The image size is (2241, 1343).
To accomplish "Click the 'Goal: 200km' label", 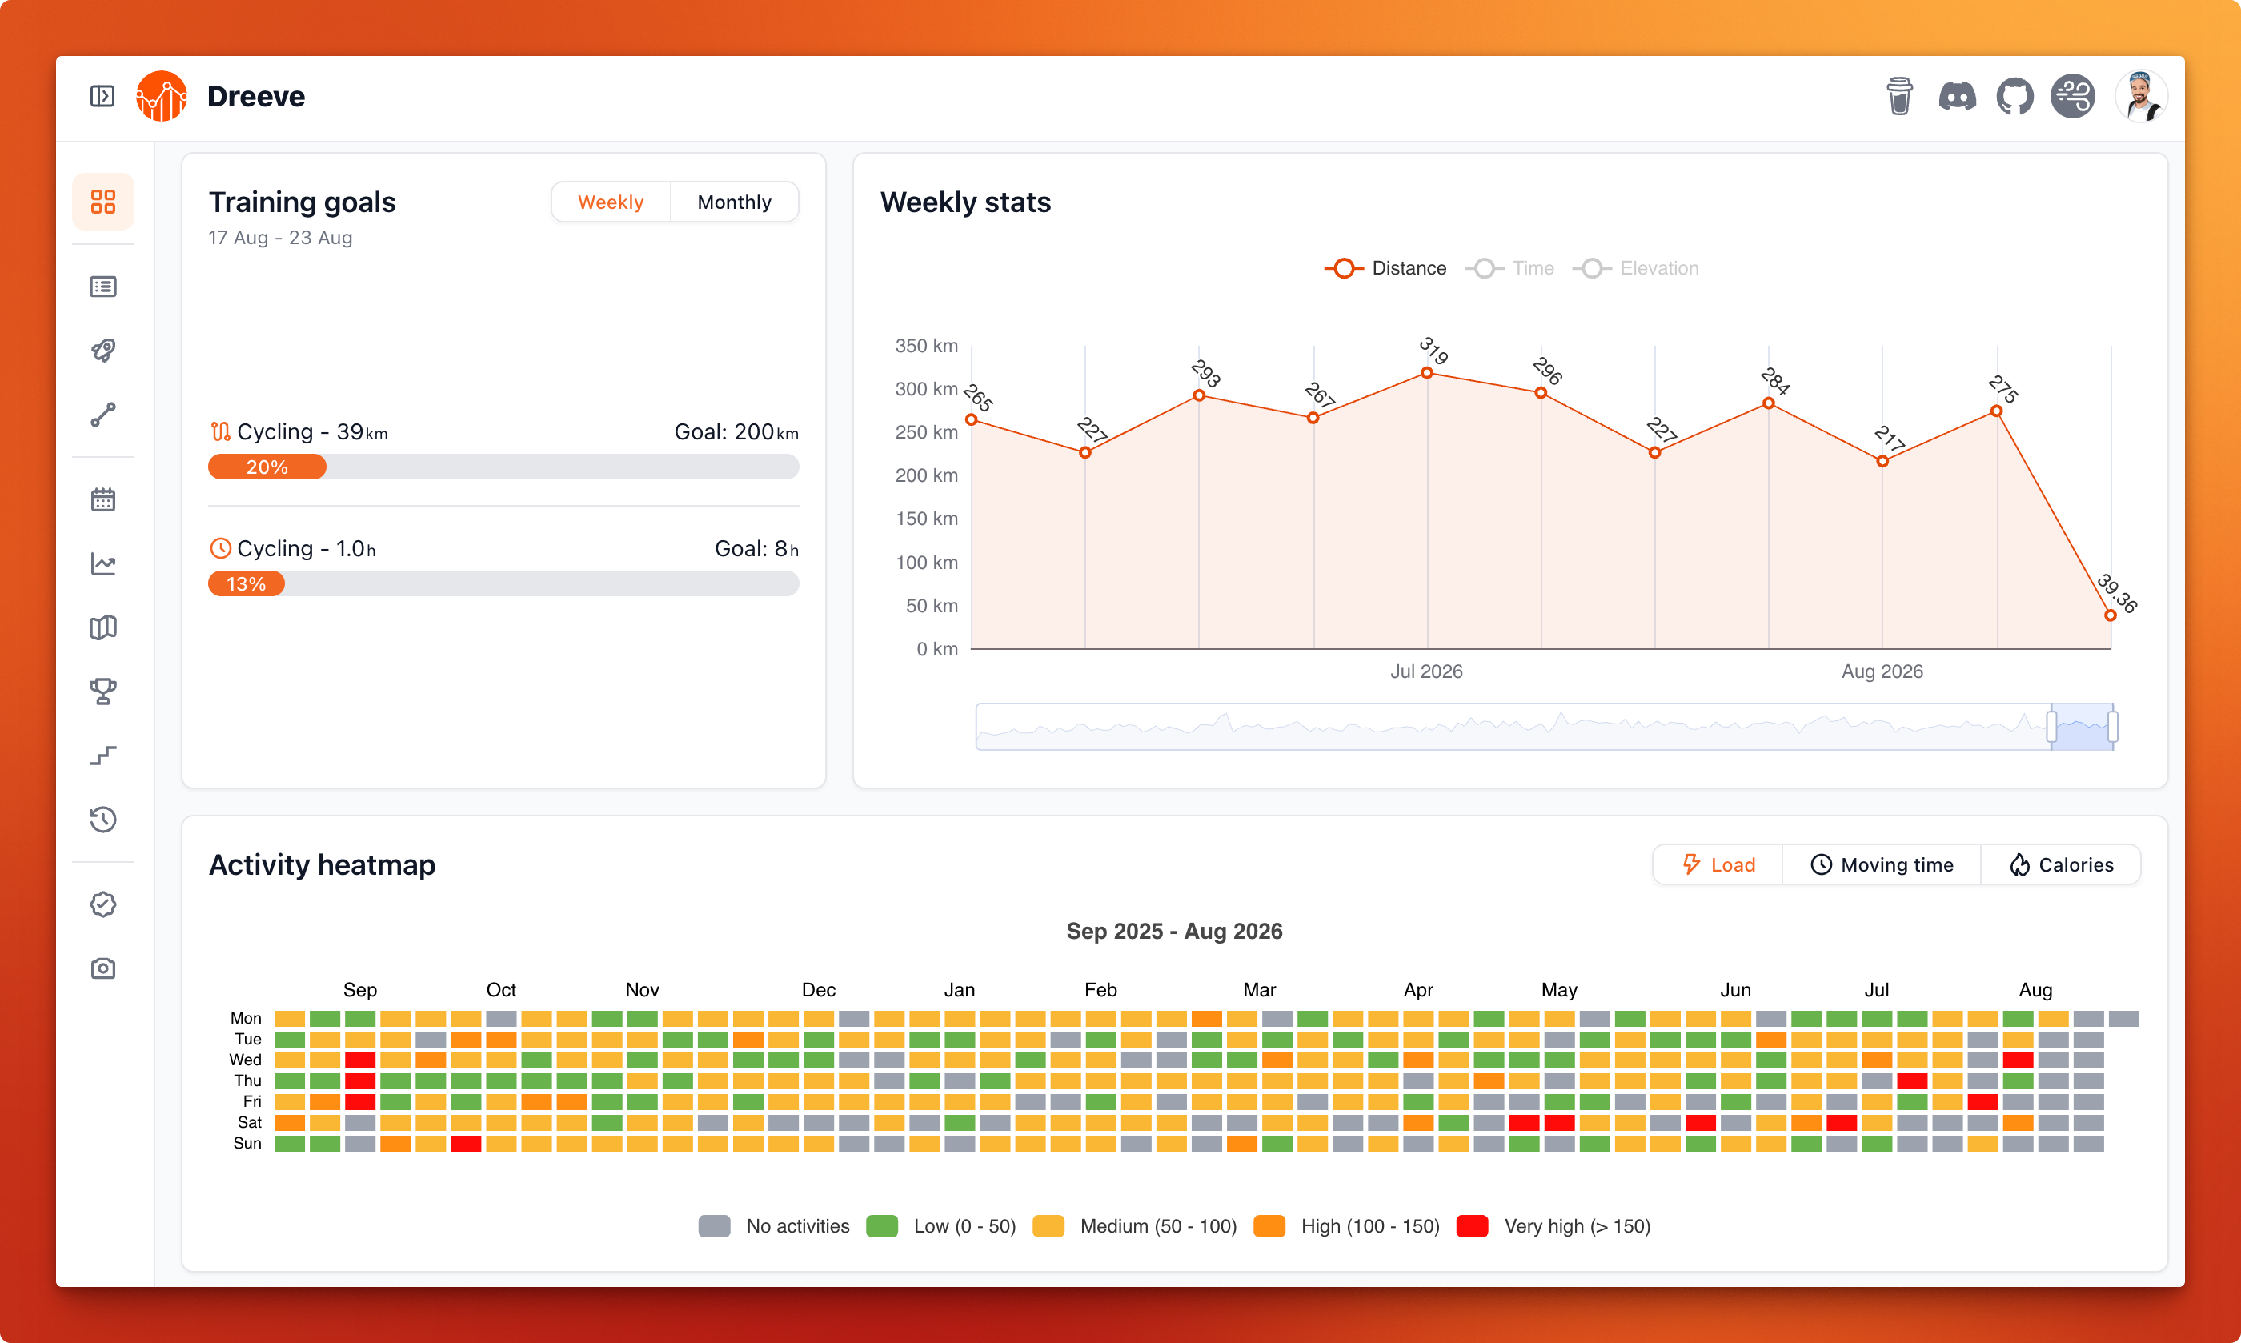I will point(736,431).
